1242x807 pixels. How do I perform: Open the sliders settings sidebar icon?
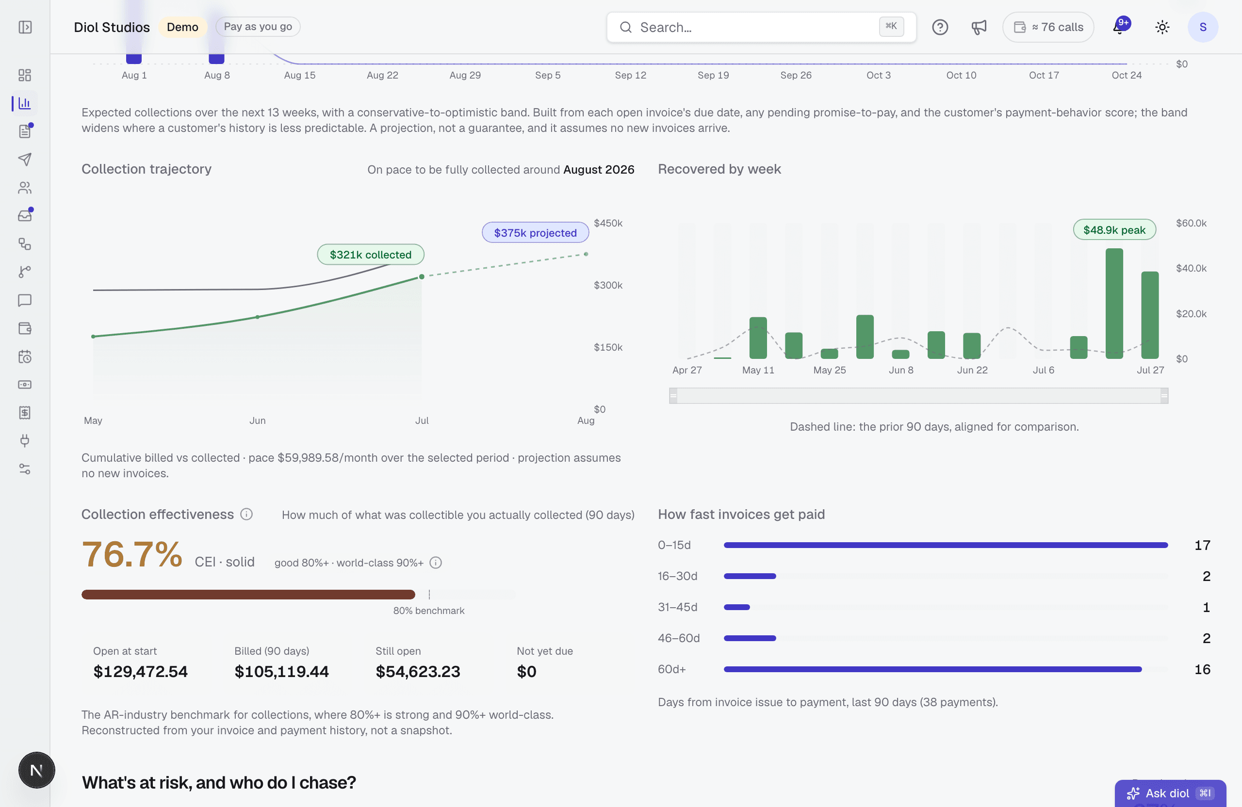point(25,469)
